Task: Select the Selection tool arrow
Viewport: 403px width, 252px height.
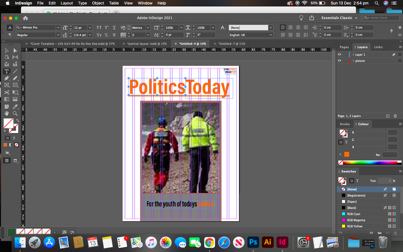Action: coord(7,50)
